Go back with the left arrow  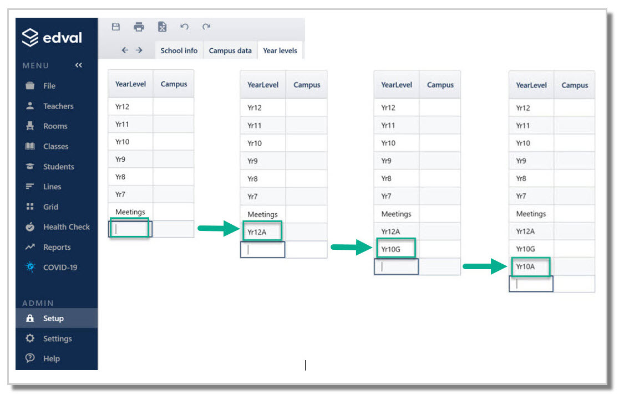tap(125, 50)
